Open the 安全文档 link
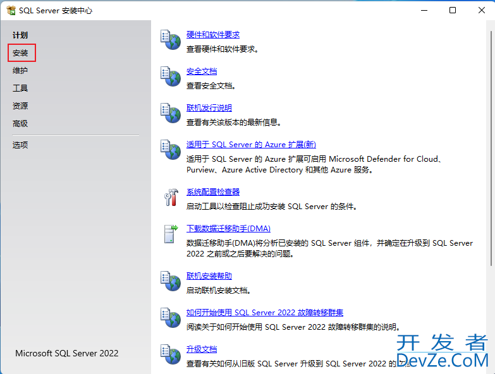The width and height of the screenshot is (495, 374). 202,71
